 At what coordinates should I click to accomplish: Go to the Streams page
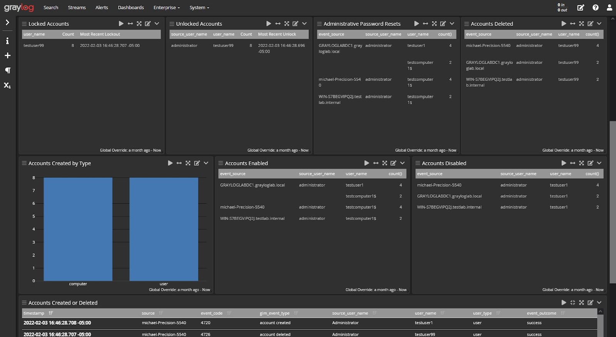pyautogui.click(x=77, y=8)
